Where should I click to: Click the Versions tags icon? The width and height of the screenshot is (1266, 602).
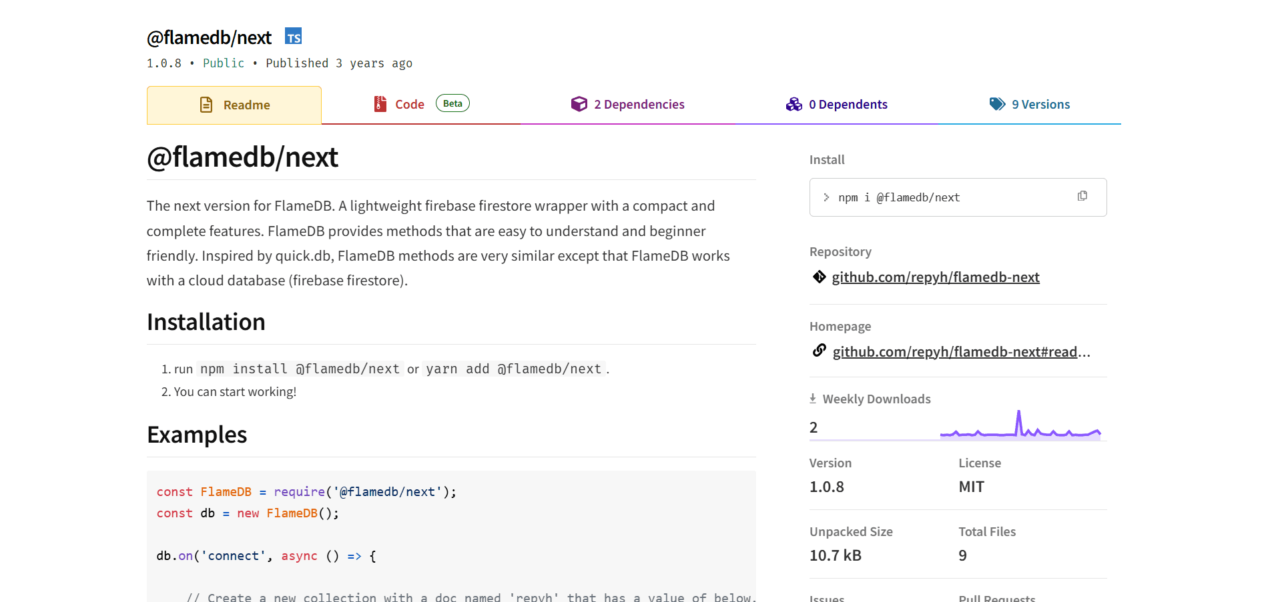[x=997, y=104]
